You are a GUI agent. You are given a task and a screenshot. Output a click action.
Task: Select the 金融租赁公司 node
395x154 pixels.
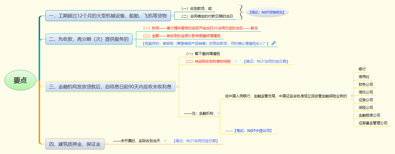point(369,115)
